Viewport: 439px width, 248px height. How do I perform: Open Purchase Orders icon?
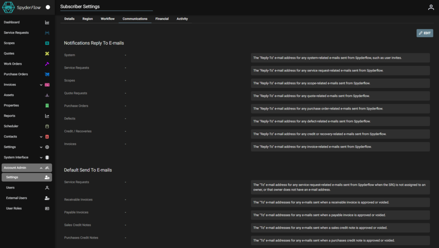[47, 74]
